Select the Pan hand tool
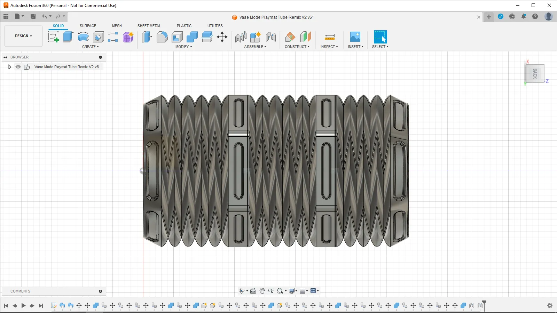The image size is (557, 313). point(262,291)
